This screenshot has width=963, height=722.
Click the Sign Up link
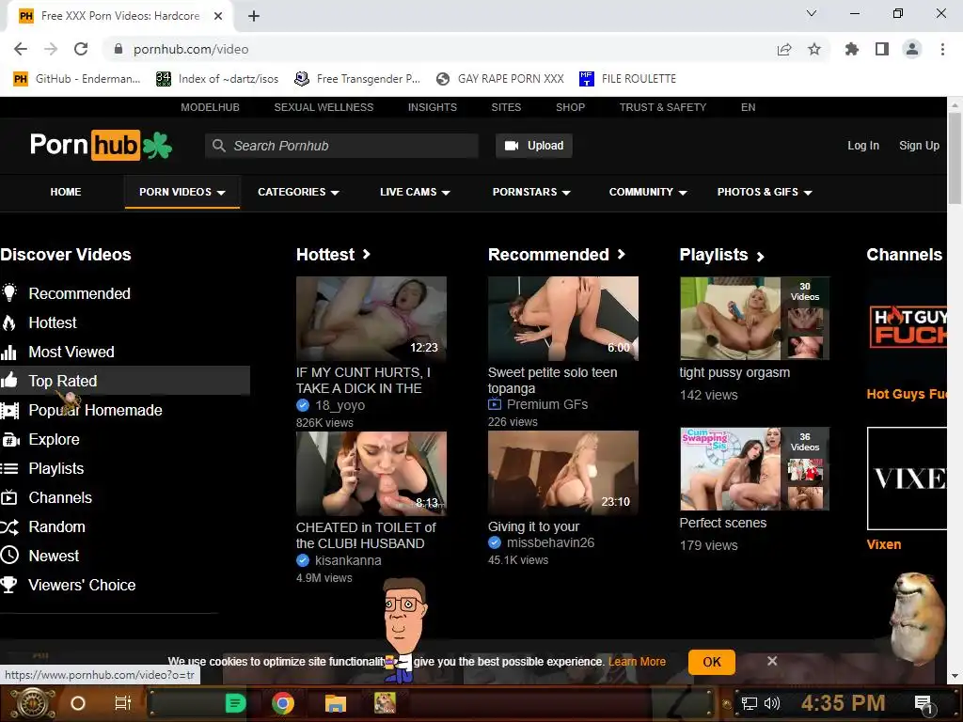click(x=920, y=146)
